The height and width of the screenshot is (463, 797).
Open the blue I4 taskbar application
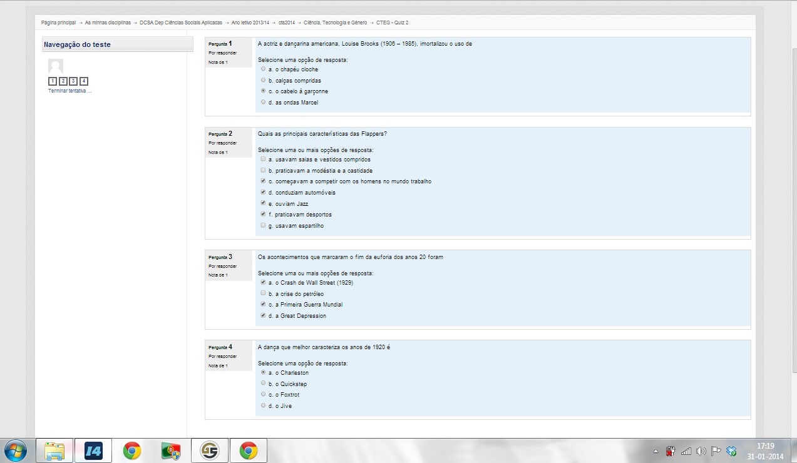(93, 450)
